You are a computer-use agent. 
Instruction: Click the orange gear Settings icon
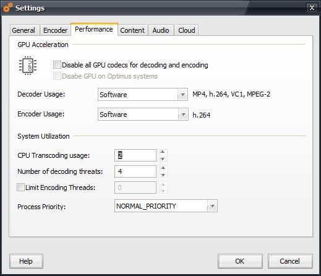tap(8, 8)
